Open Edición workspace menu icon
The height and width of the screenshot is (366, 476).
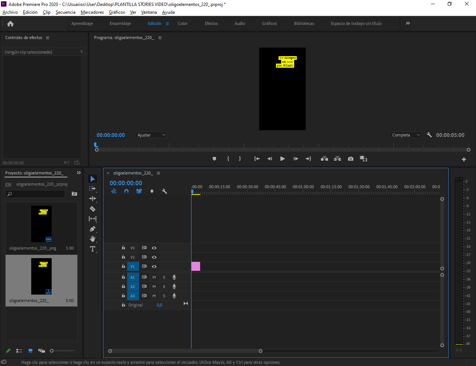[167, 23]
